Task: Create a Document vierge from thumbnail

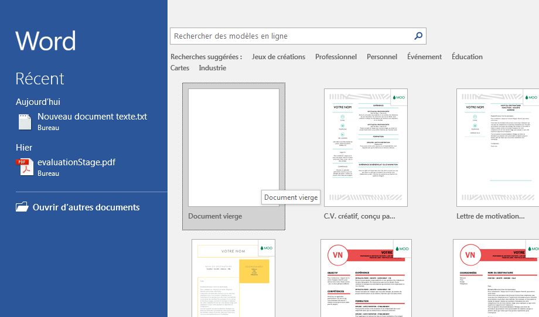Action: 234,148
